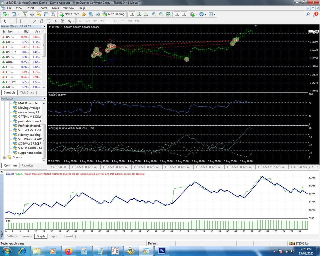
Task: Select EURJPY row in Market Watch
Action: [x=21, y=82]
